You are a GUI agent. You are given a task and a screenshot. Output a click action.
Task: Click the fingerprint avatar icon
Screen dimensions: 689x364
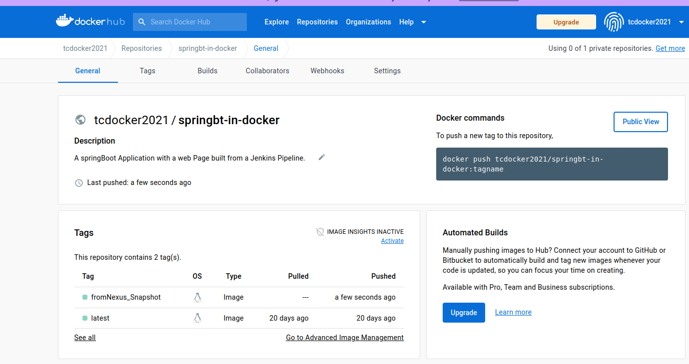click(614, 22)
